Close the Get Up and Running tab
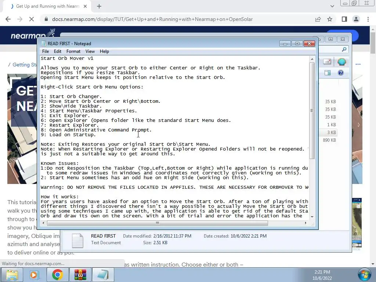Viewport: 376px width, 282px height. 85,6
